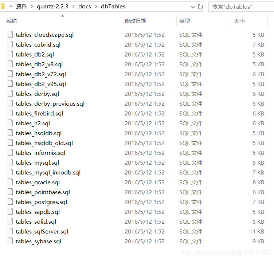The image size is (274, 259).
Task: Click the file icon of tables_hsqldb.sql
Action: pyautogui.click(x=10, y=133)
